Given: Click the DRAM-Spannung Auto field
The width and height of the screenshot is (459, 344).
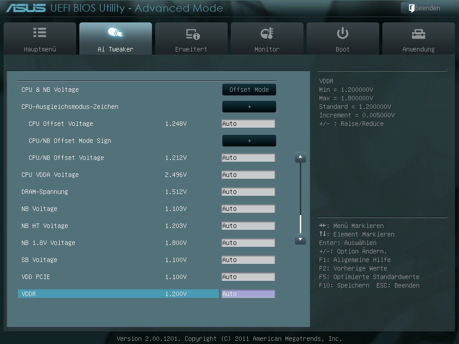Looking at the screenshot, I should 248,192.
